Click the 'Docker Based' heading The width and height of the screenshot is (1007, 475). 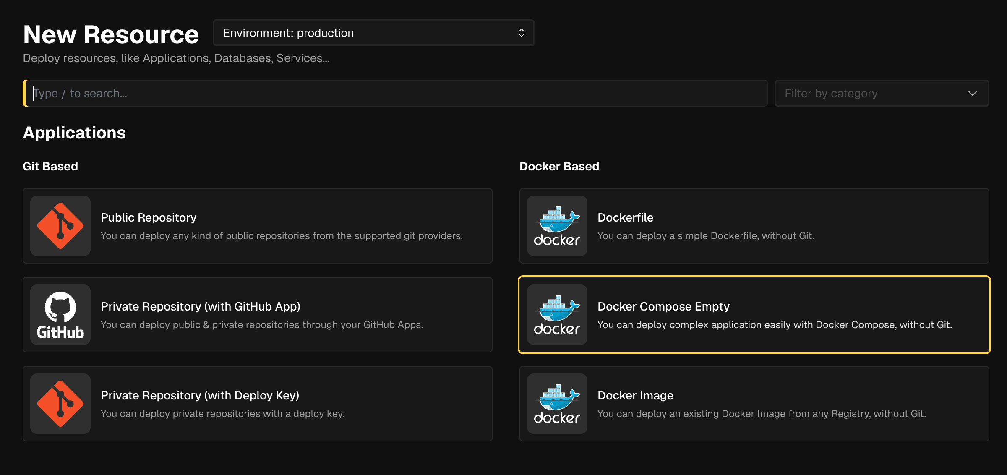click(x=559, y=166)
